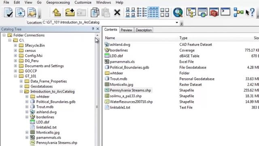The height and width of the screenshot is (146, 259).
Task: Expand Data_Frame_Properties folder
Action: click(21, 81)
